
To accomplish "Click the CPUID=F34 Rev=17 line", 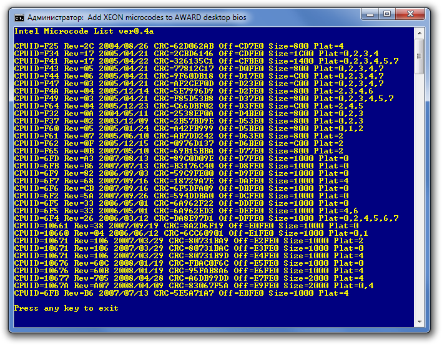I will [x=197, y=54].
